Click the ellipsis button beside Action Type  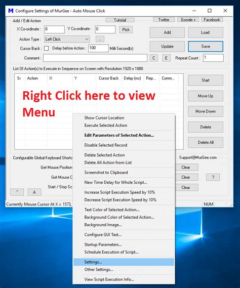click(x=100, y=39)
